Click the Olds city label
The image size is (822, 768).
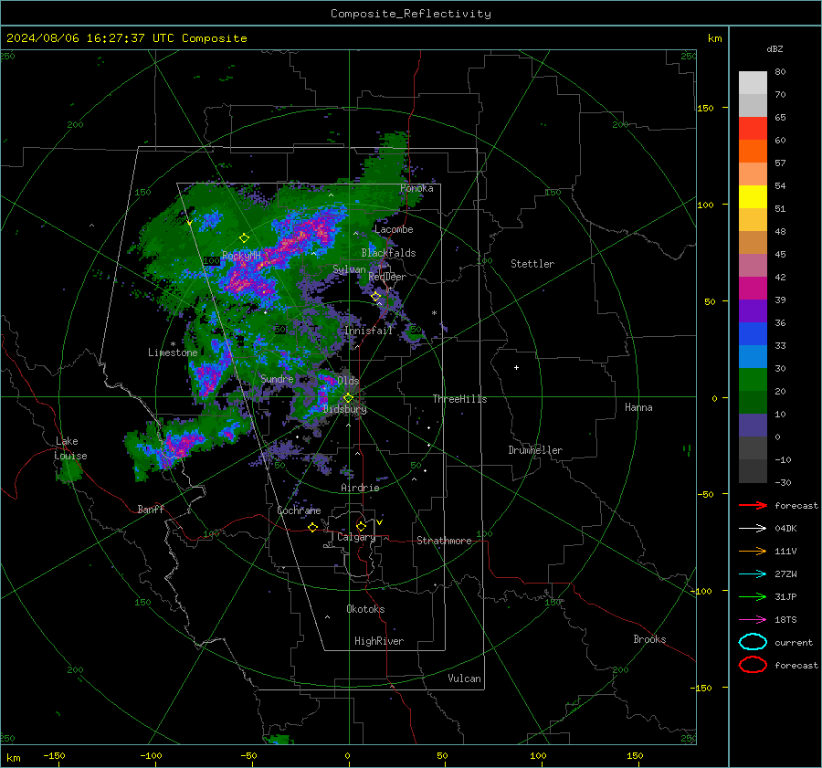348,381
